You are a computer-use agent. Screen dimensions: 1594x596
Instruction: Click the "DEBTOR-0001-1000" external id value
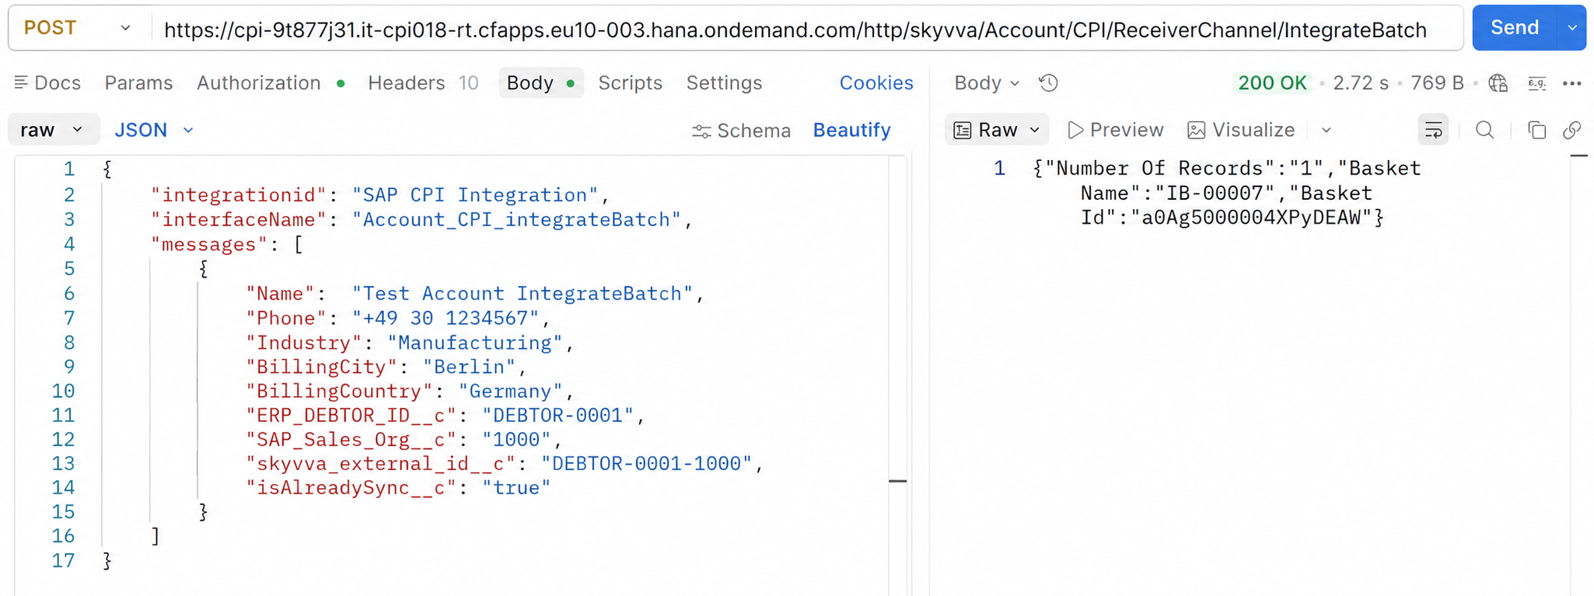(647, 464)
